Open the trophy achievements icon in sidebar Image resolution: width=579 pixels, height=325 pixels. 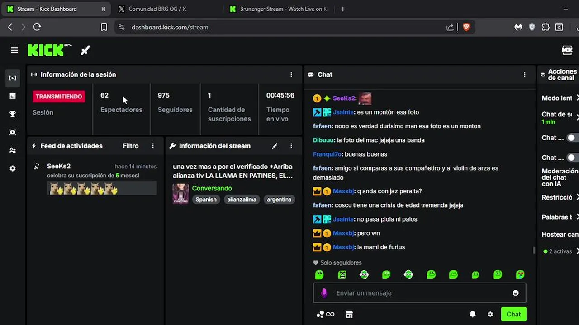tap(13, 114)
